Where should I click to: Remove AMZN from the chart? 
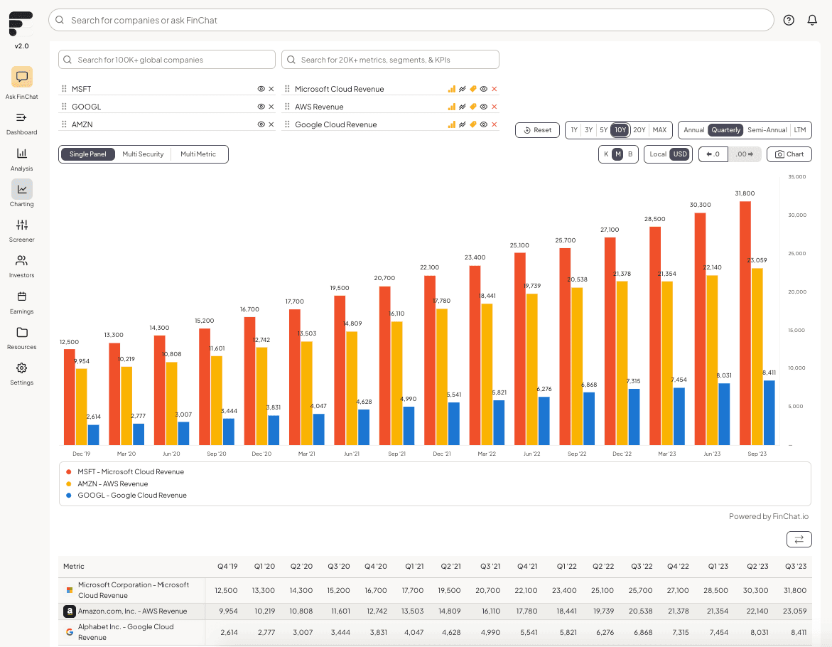[x=271, y=124]
